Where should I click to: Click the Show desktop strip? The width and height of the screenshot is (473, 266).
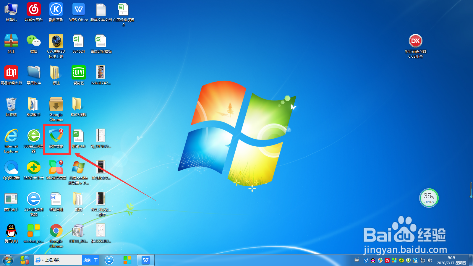pyautogui.click(x=471, y=260)
